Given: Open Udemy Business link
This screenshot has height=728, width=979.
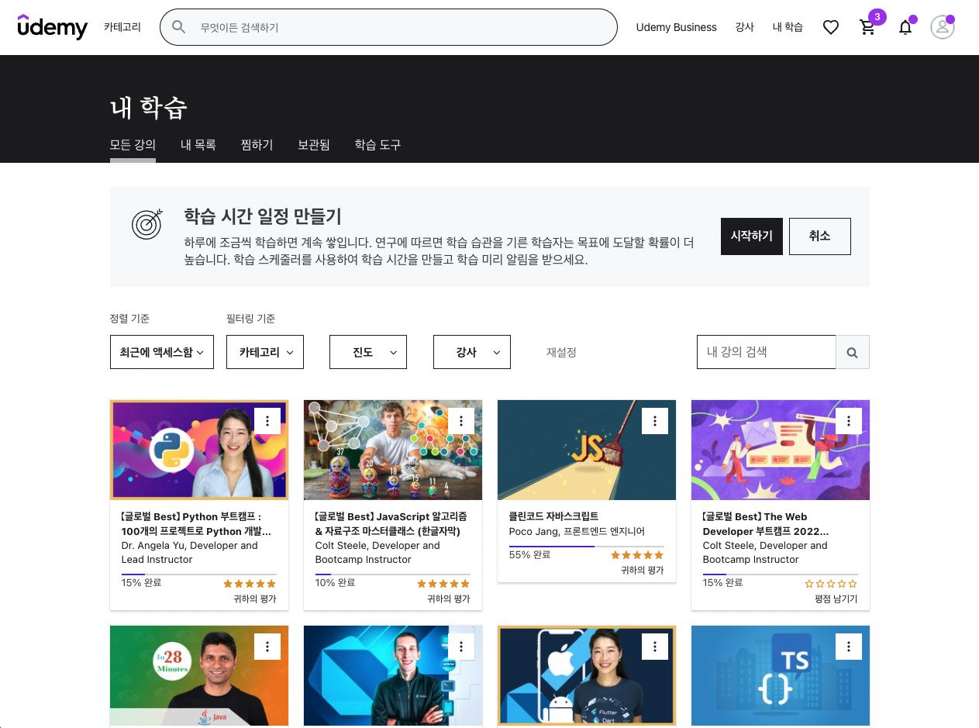Looking at the screenshot, I should click(676, 27).
